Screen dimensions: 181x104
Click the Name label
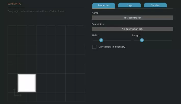(x=95, y=13)
